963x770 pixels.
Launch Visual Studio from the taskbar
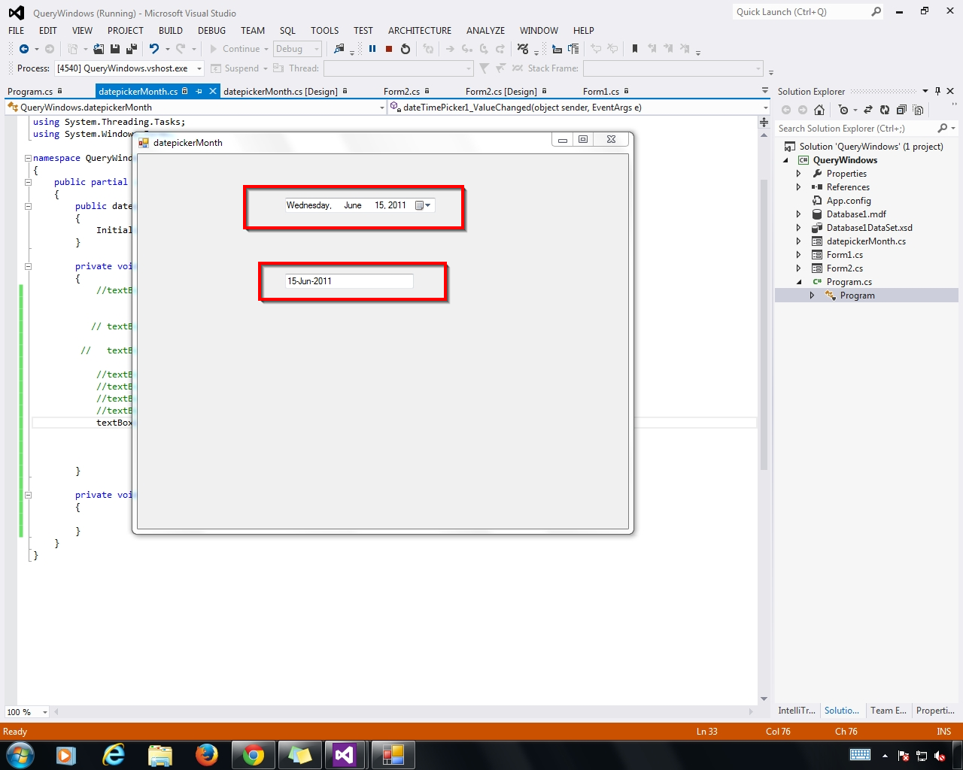346,755
